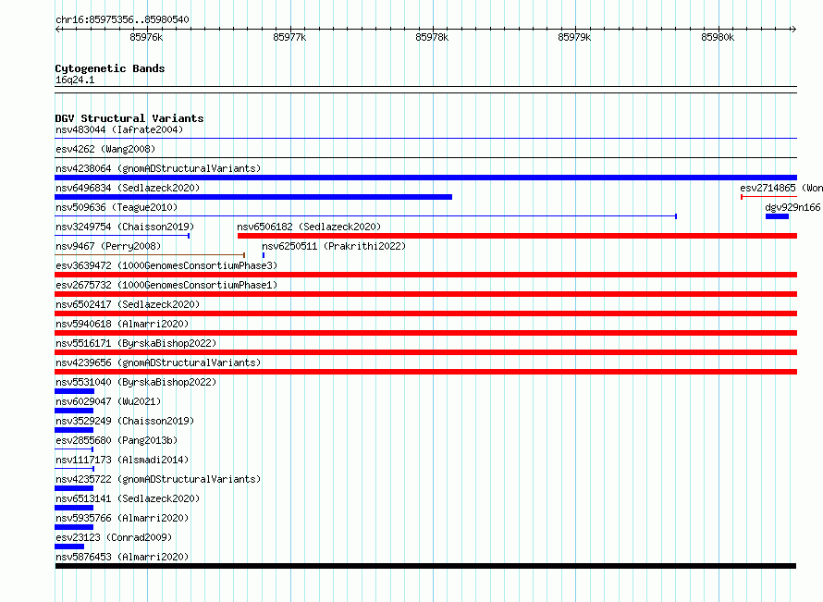
Task: Open variant nsv5516171 (ByrskaBishop2022)
Action: (x=136, y=343)
